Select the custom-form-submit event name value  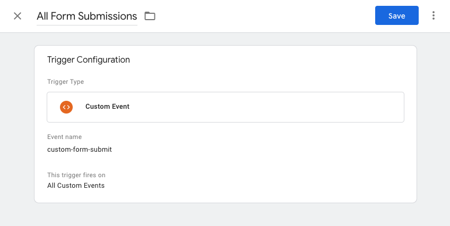click(x=80, y=150)
